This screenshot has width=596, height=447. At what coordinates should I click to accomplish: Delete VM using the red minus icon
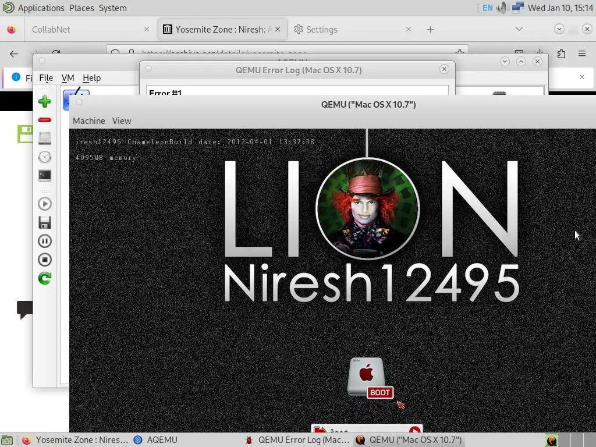pos(44,120)
